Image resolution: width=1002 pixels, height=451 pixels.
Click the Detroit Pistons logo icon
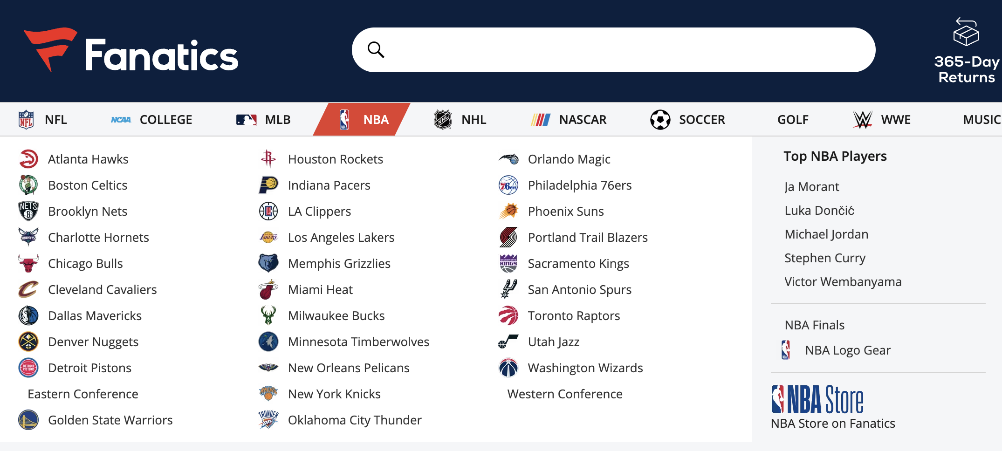click(x=28, y=368)
